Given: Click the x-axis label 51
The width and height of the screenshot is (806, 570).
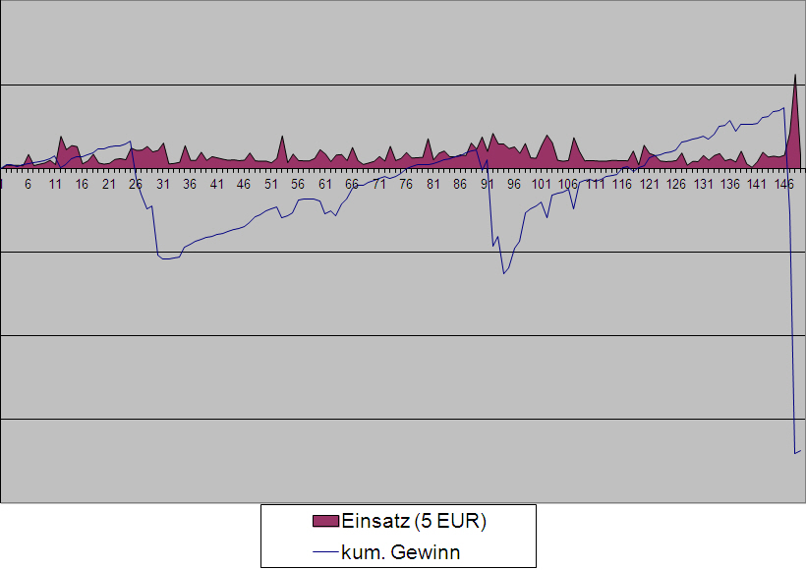Looking at the screenshot, I should click(x=271, y=184).
